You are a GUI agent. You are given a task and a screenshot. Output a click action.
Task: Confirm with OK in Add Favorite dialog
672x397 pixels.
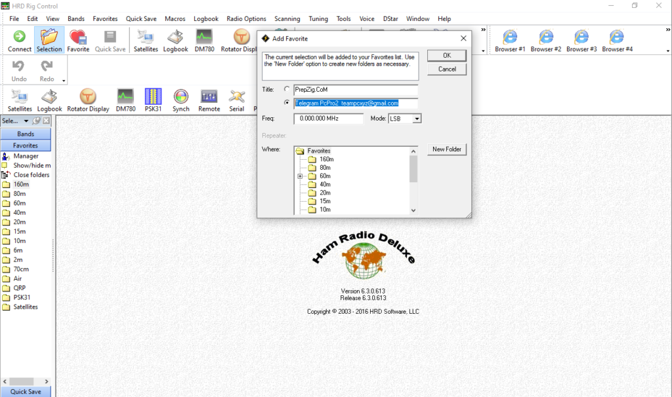click(x=446, y=56)
